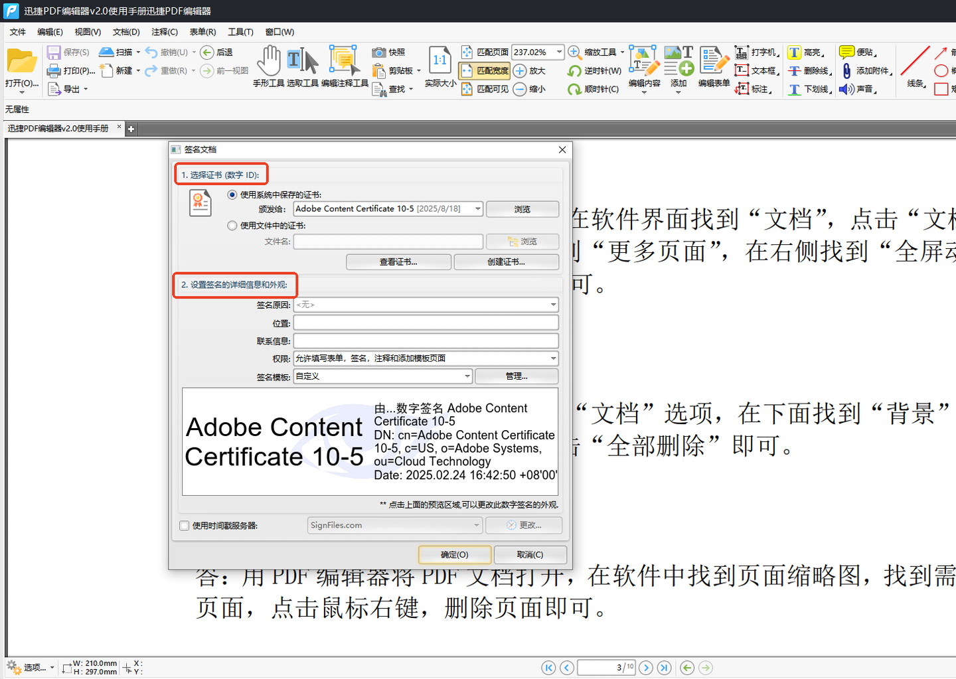Add a sticky note with 便贴
Image resolution: width=956 pixels, height=679 pixels.
tap(858, 52)
